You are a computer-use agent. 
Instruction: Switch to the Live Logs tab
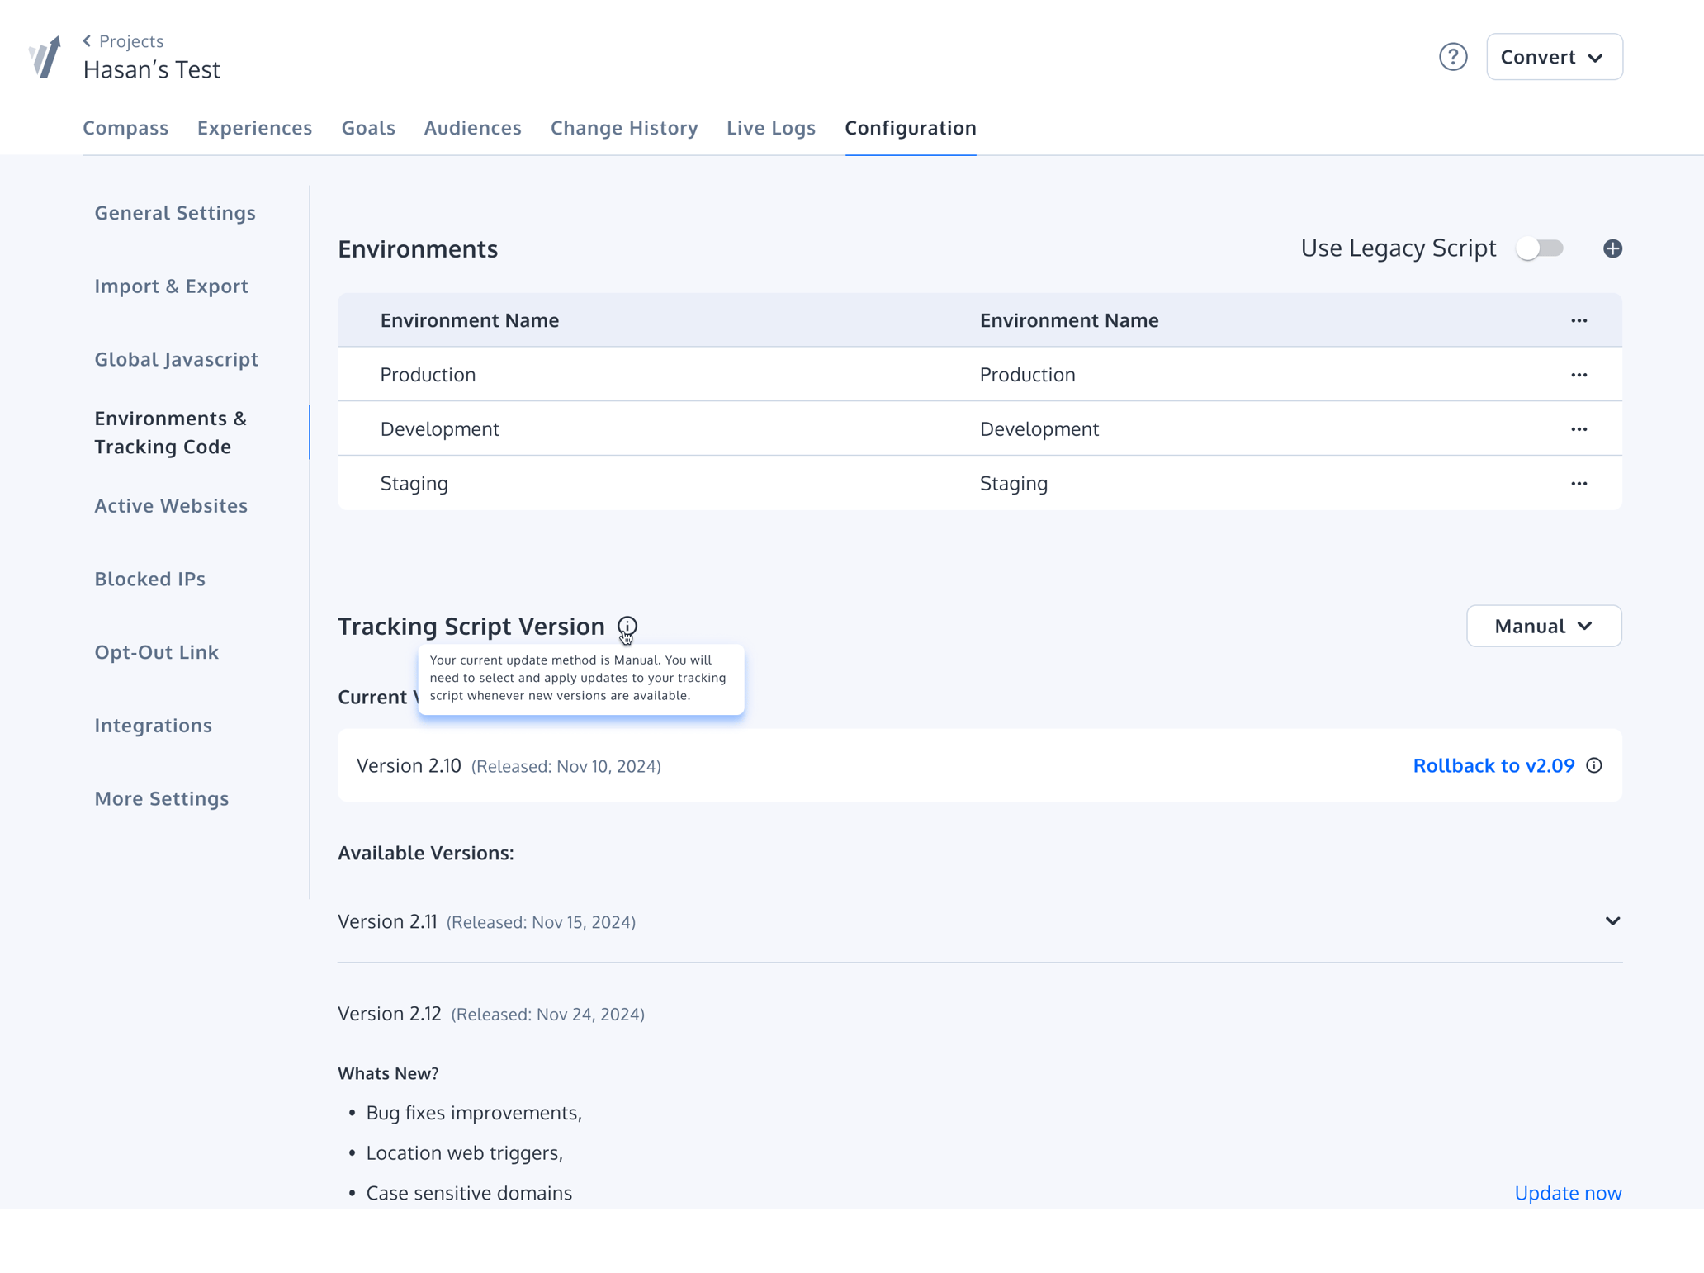pos(770,128)
